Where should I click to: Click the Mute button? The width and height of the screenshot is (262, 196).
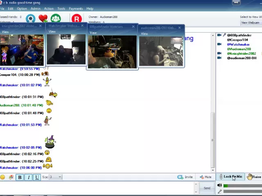(206, 177)
